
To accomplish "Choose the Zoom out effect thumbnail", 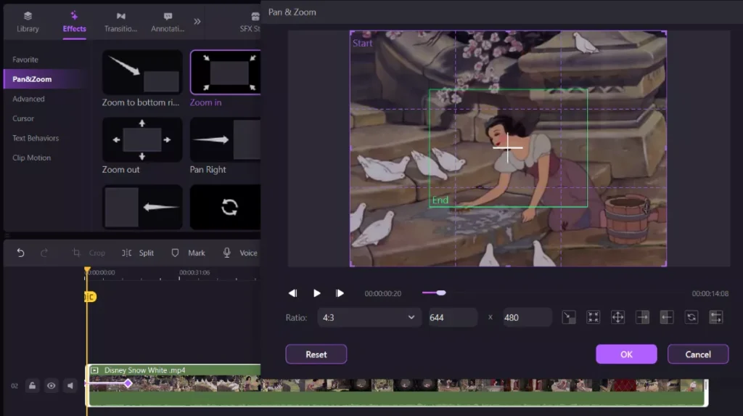I will (142, 140).
